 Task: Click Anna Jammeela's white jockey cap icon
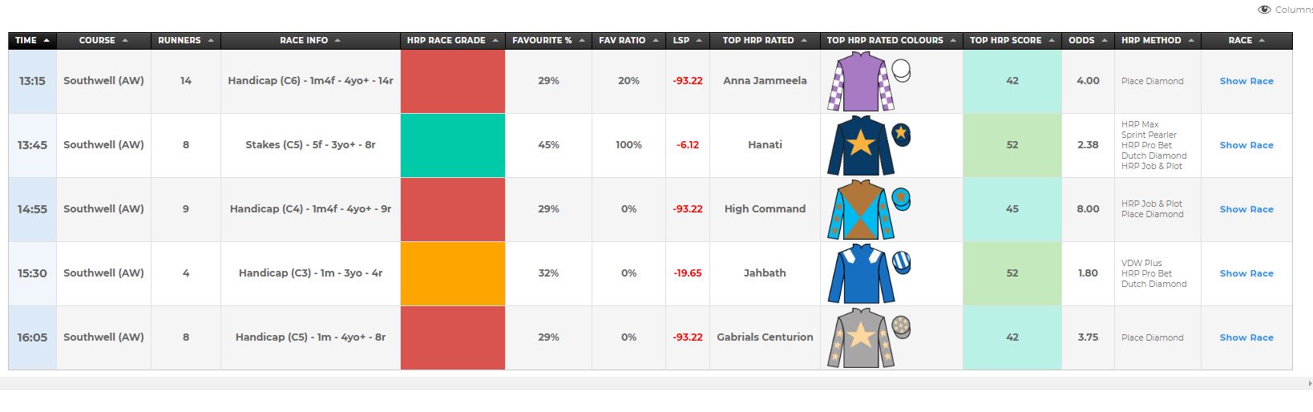tap(902, 71)
